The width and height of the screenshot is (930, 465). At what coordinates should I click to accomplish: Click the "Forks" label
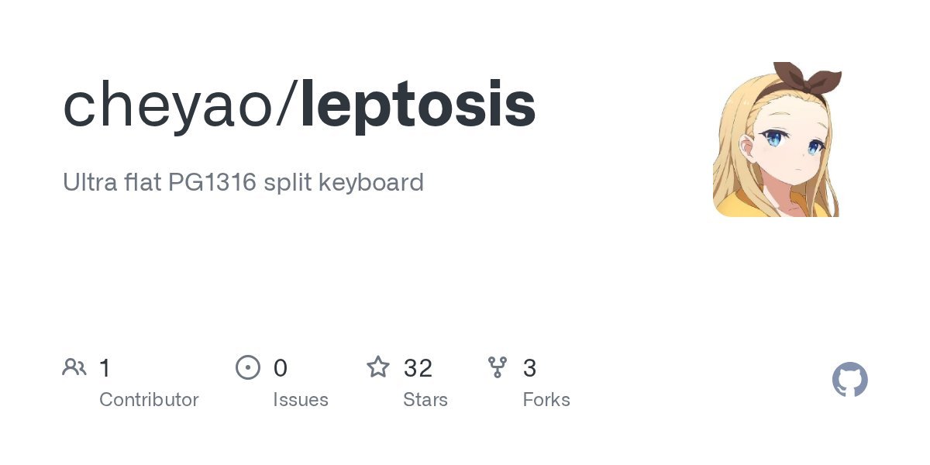click(546, 400)
